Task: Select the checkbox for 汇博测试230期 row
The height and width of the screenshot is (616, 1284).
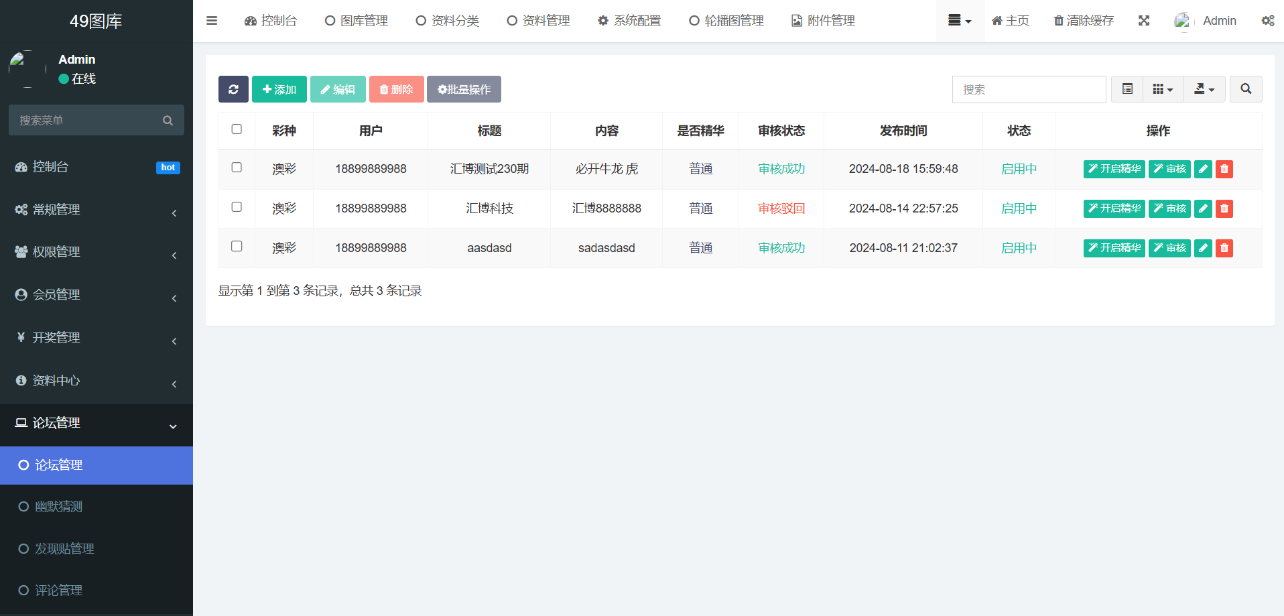Action: [237, 168]
